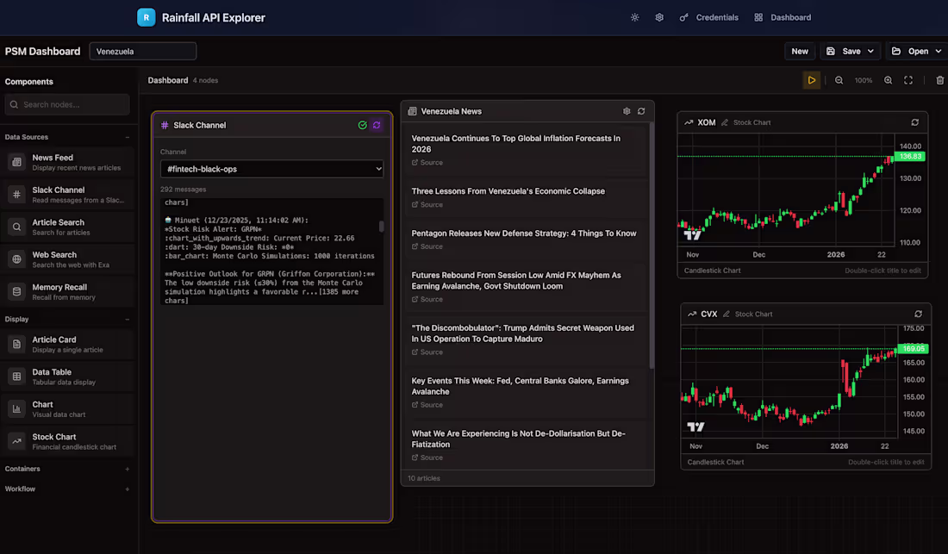This screenshot has width=948, height=554.
Task: Open settings gear in top navigation
Action: click(x=659, y=17)
